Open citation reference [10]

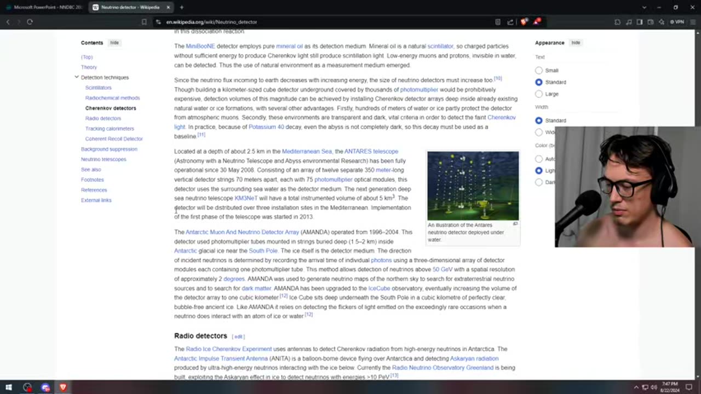click(x=498, y=79)
